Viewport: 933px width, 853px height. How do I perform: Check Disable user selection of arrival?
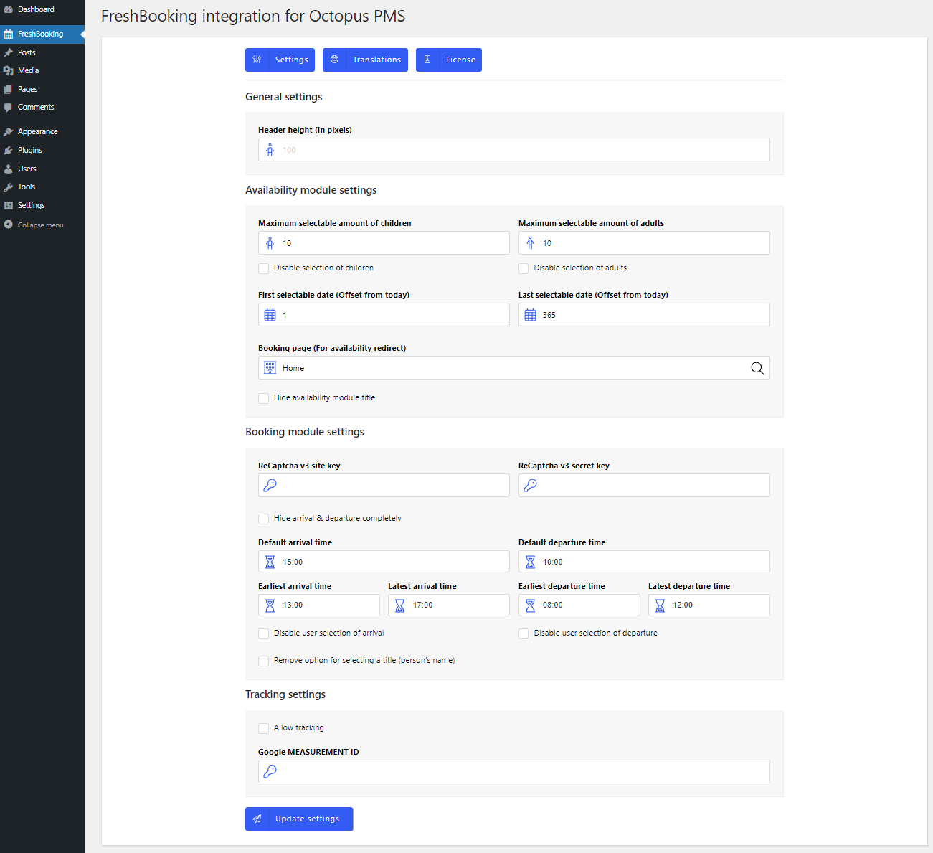click(263, 633)
